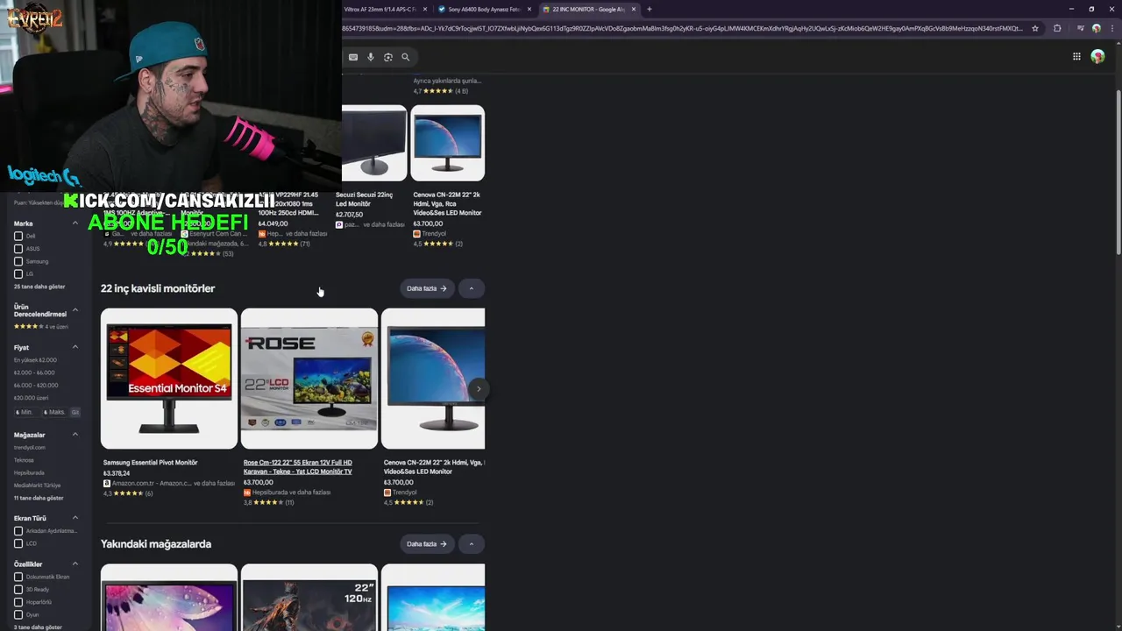Open Samsung Essential Pivot Monitör title
The image size is (1122, 631).
pos(151,463)
